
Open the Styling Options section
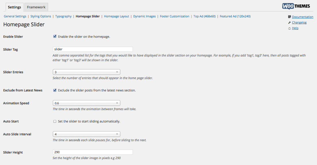(41, 16)
